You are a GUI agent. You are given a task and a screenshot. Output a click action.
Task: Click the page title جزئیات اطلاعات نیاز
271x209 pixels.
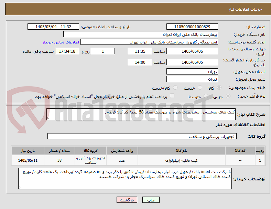coord(245,9)
